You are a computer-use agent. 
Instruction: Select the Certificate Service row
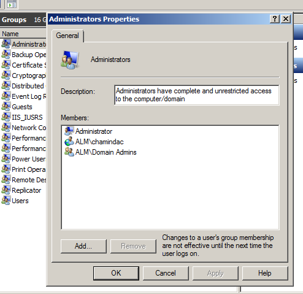(x=23, y=65)
